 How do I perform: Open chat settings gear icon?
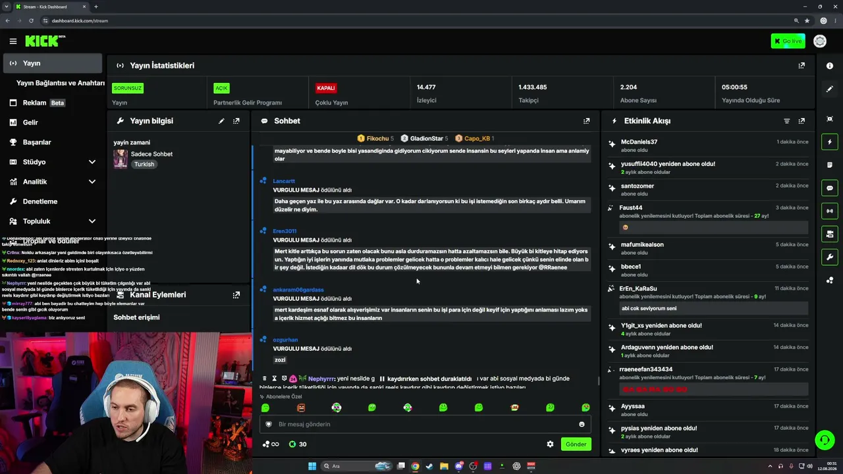[x=550, y=444]
